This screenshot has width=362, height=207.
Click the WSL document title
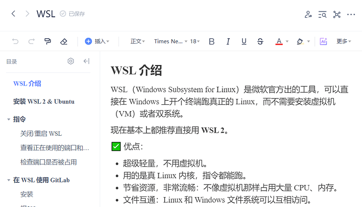pos(46,14)
